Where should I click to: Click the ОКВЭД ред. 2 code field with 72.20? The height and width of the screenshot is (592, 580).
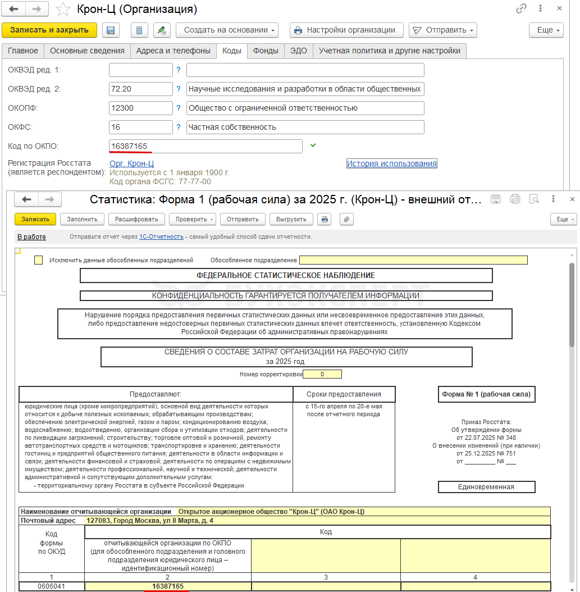pyautogui.click(x=141, y=89)
